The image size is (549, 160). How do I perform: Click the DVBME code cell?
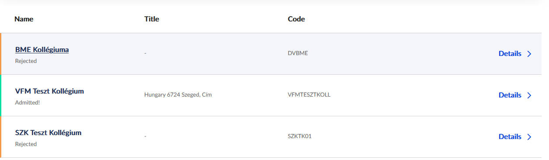point(298,53)
